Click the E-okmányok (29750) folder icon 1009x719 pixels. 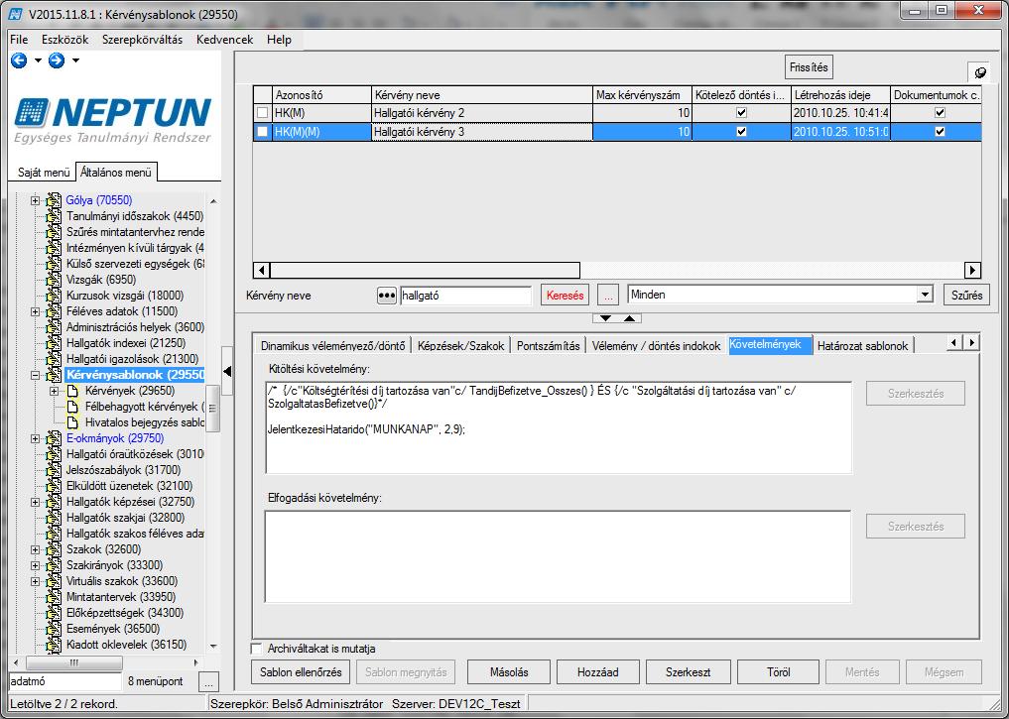coord(54,438)
